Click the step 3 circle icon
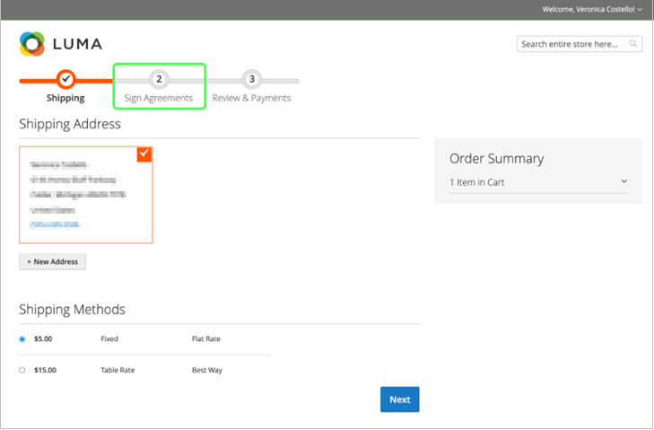 (252, 79)
